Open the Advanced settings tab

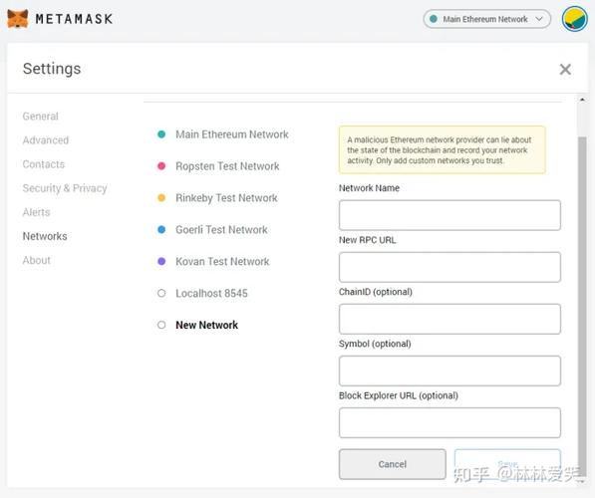point(46,140)
